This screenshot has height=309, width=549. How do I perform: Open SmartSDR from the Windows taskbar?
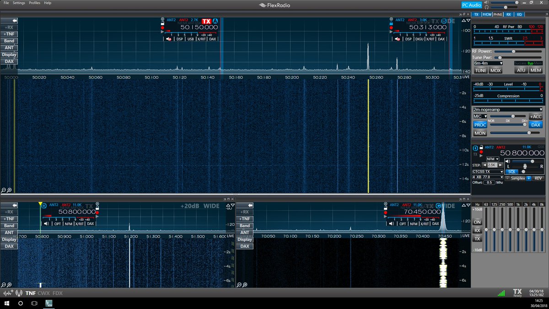pyautogui.click(x=48, y=304)
